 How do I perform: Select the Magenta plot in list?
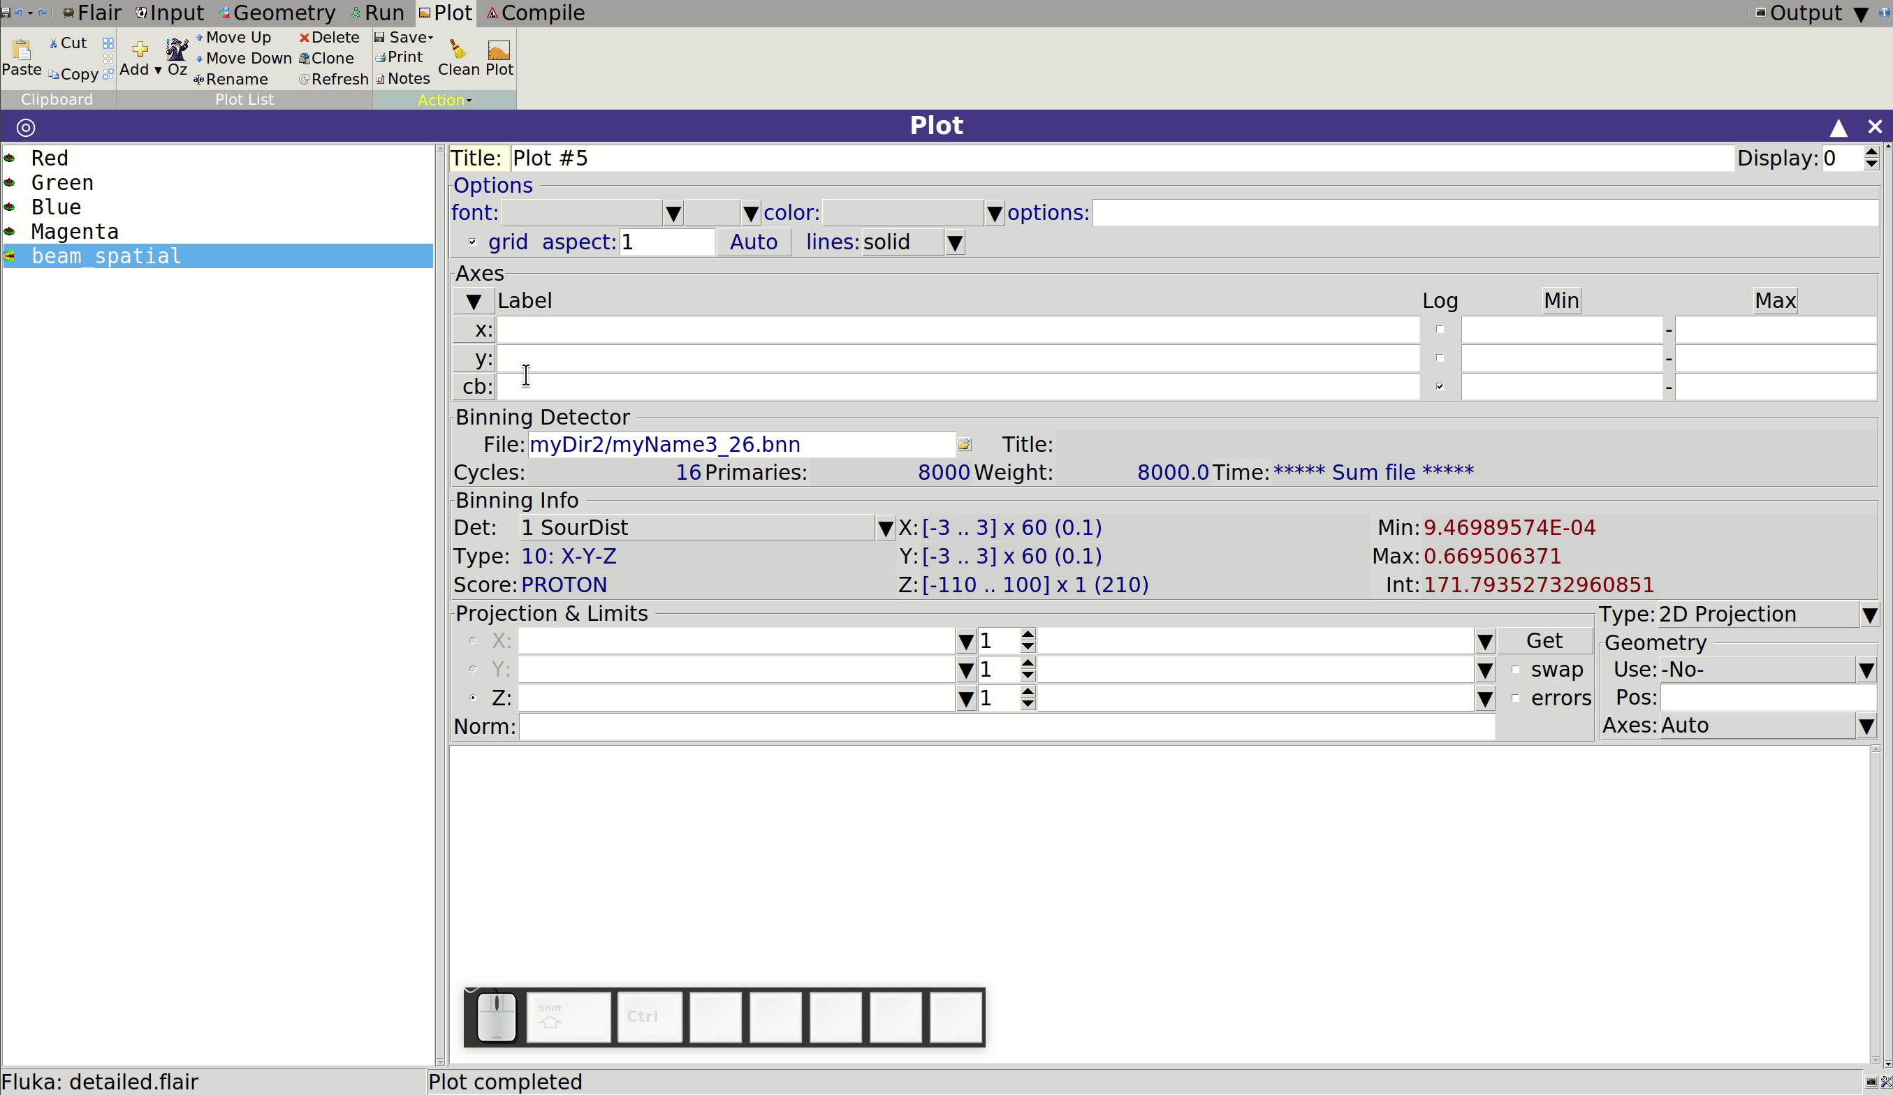pos(74,232)
